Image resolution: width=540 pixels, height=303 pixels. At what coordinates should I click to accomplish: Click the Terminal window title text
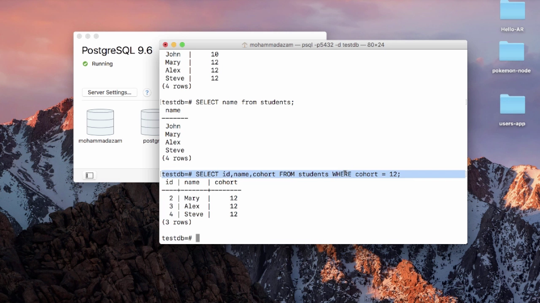(317, 45)
